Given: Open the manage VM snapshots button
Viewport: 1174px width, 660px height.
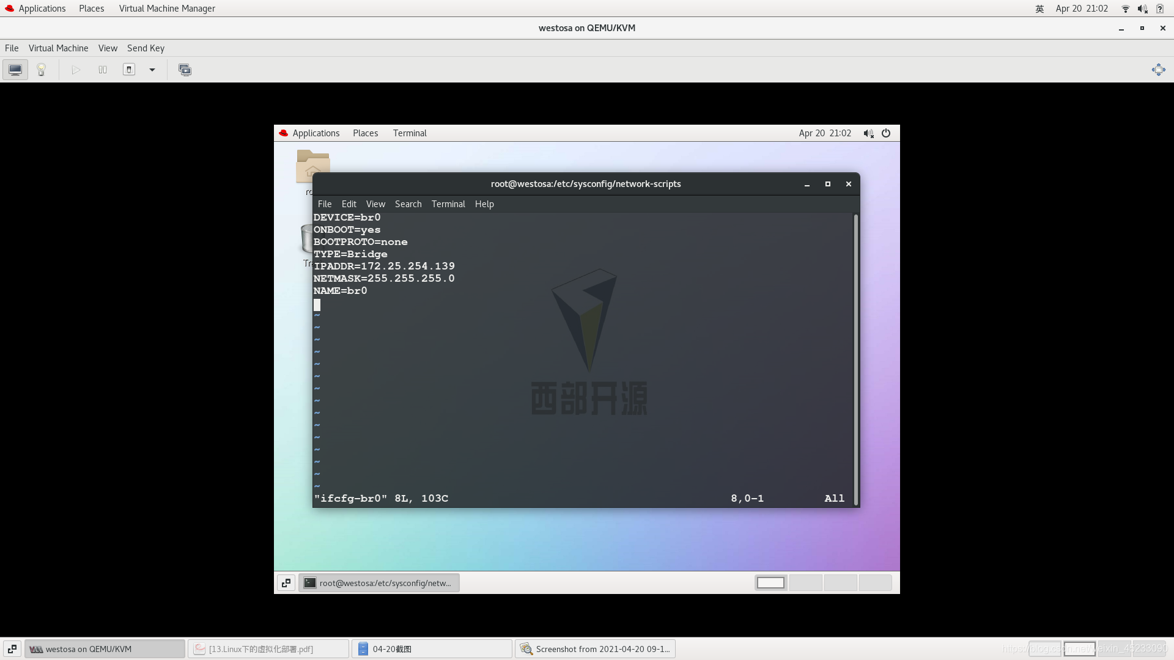Looking at the screenshot, I should point(185,70).
